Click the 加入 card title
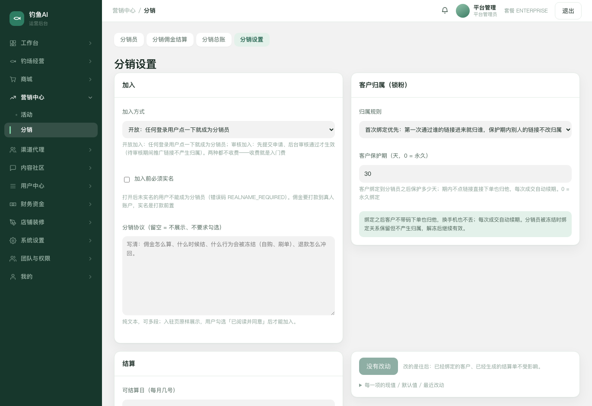Image resolution: width=592 pixels, height=406 pixels. (129, 85)
